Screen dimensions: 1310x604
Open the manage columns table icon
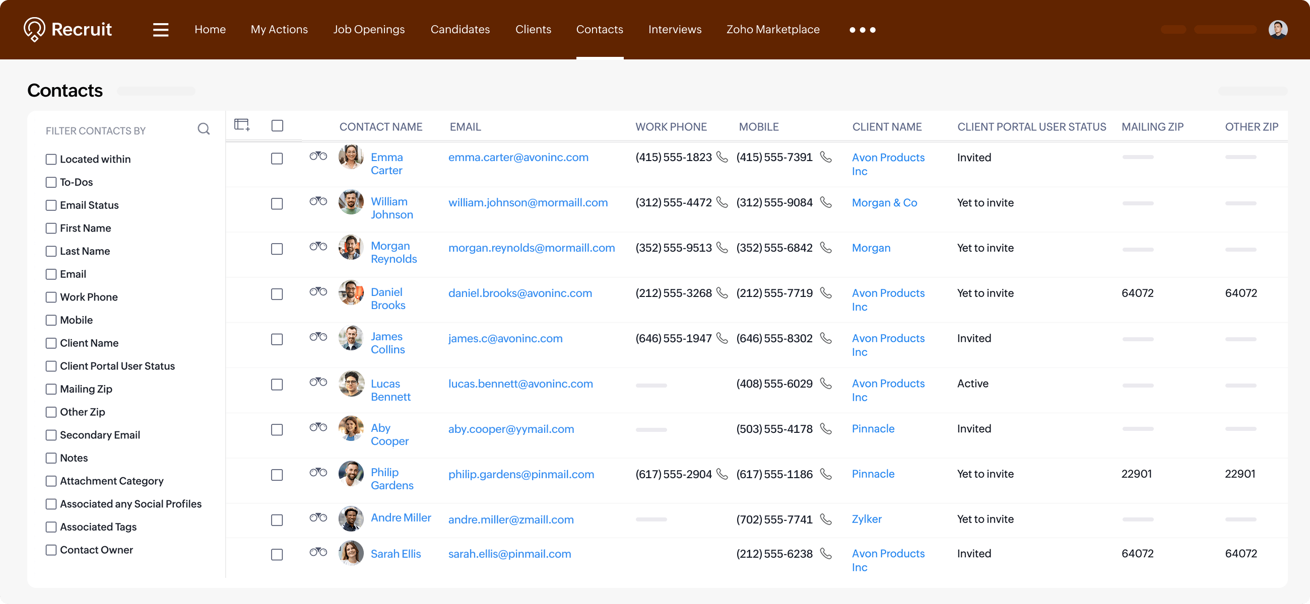tap(241, 125)
